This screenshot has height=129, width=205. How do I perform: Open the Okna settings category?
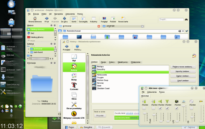pyautogui.click(x=74, y=96)
